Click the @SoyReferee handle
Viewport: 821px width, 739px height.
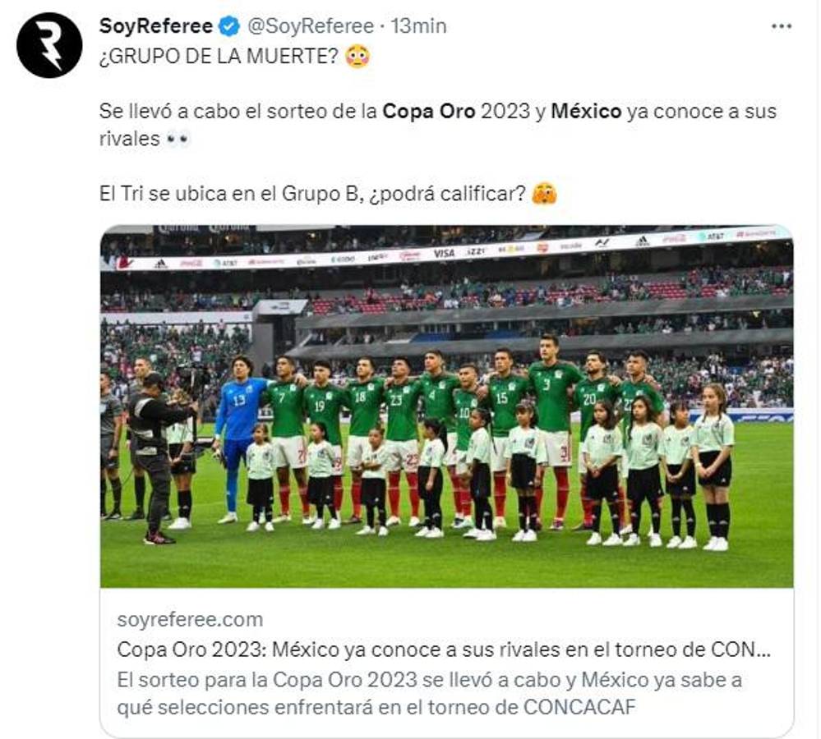pyautogui.click(x=310, y=26)
